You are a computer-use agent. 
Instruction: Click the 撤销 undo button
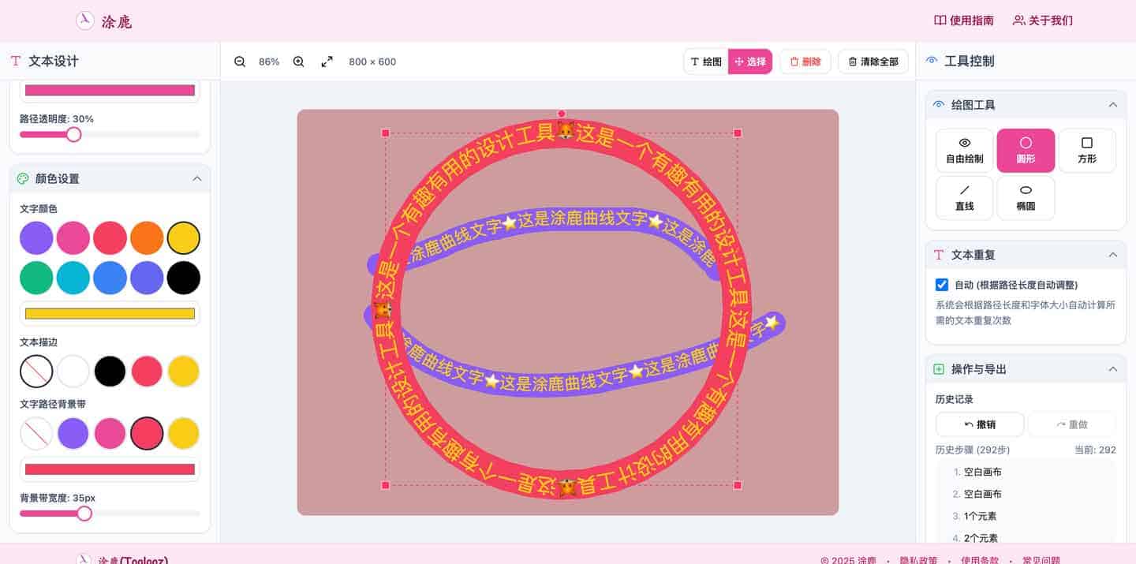click(980, 424)
